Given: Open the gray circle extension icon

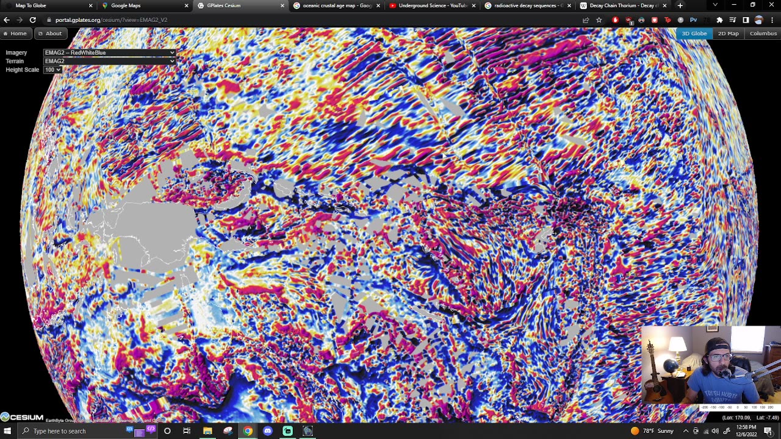Looking at the screenshot, I should [681, 20].
